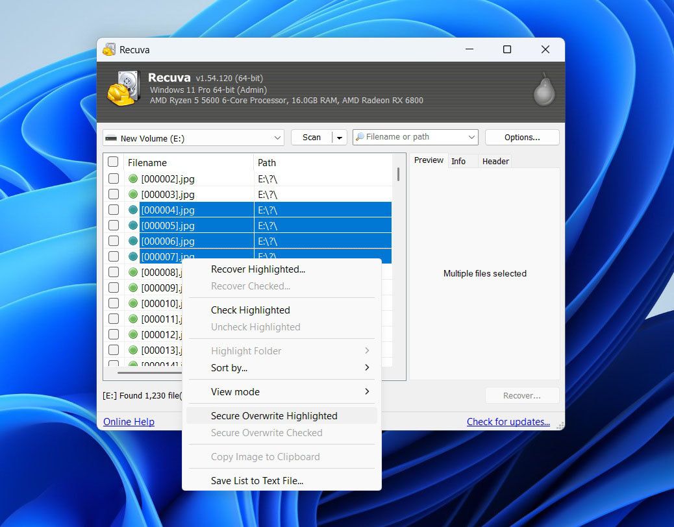Open the Check for updates link
Image resolution: width=674 pixels, height=527 pixels.
pyautogui.click(x=508, y=421)
